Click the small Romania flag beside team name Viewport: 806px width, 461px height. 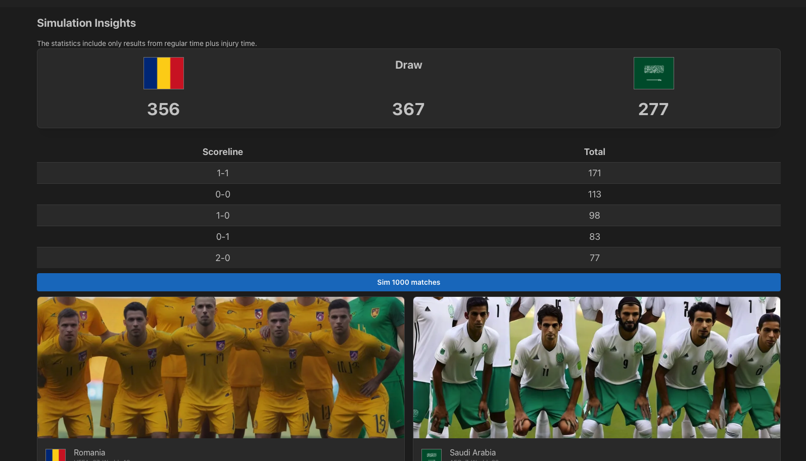(x=56, y=455)
